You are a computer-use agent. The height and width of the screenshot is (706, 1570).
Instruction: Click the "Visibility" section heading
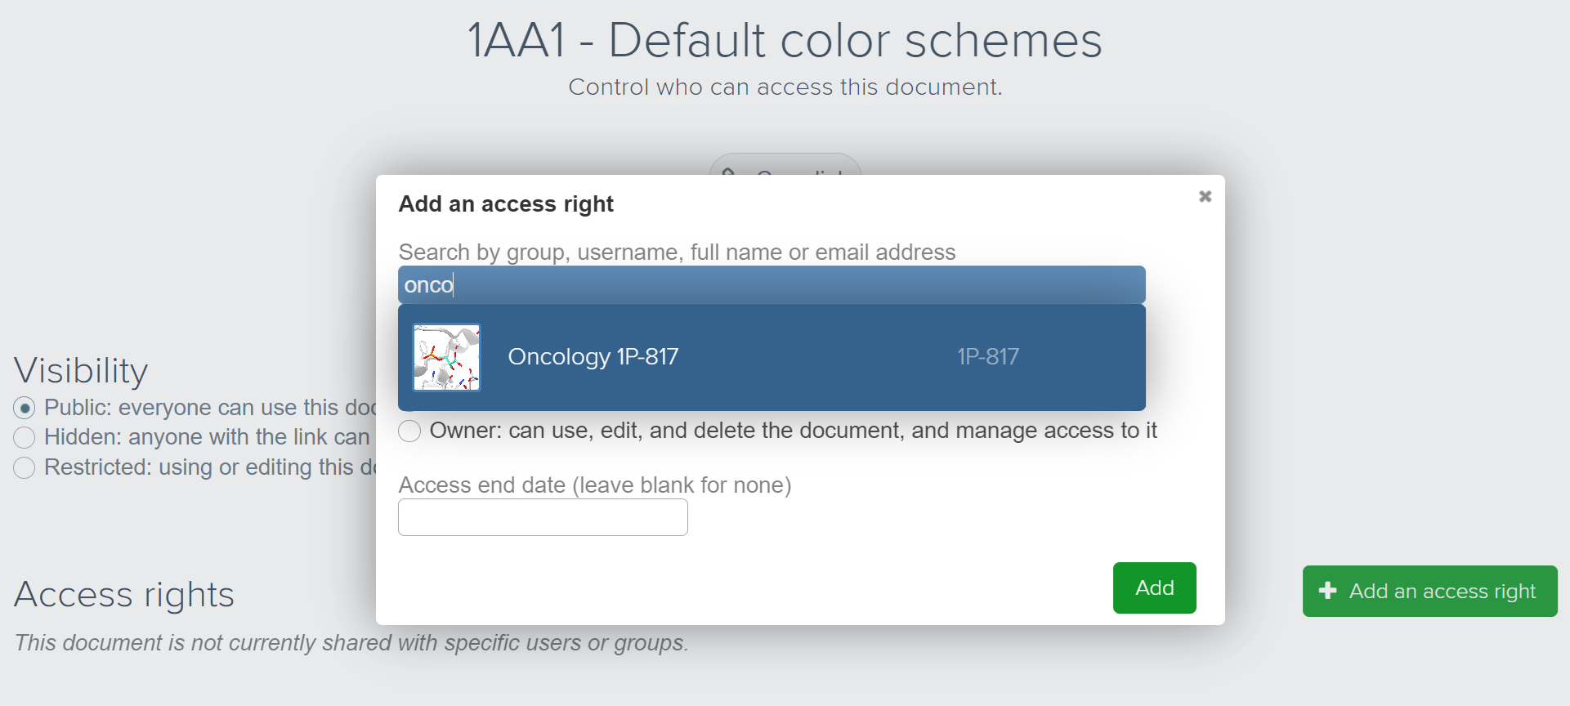click(81, 370)
